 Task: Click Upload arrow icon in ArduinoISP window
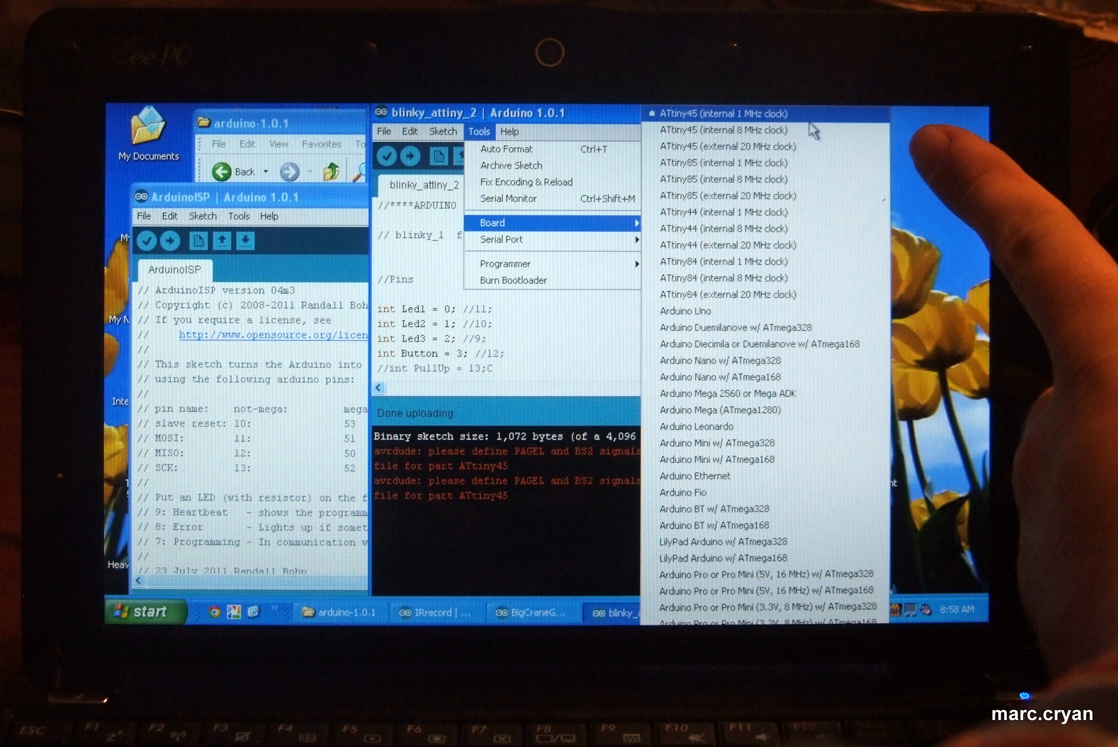(x=170, y=241)
